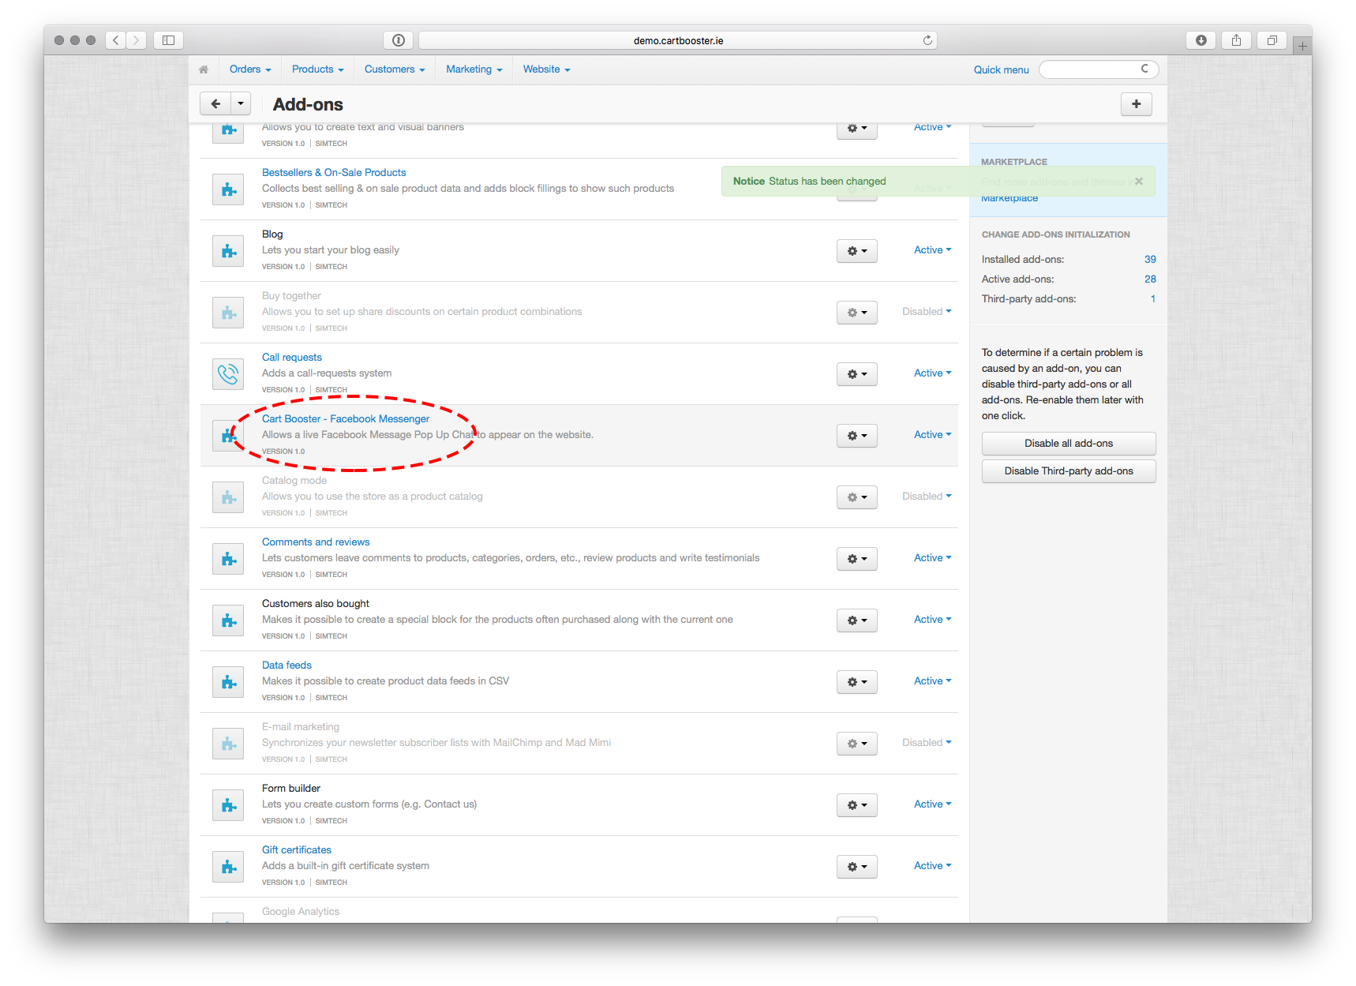Open the Quick menu link

[1001, 70]
